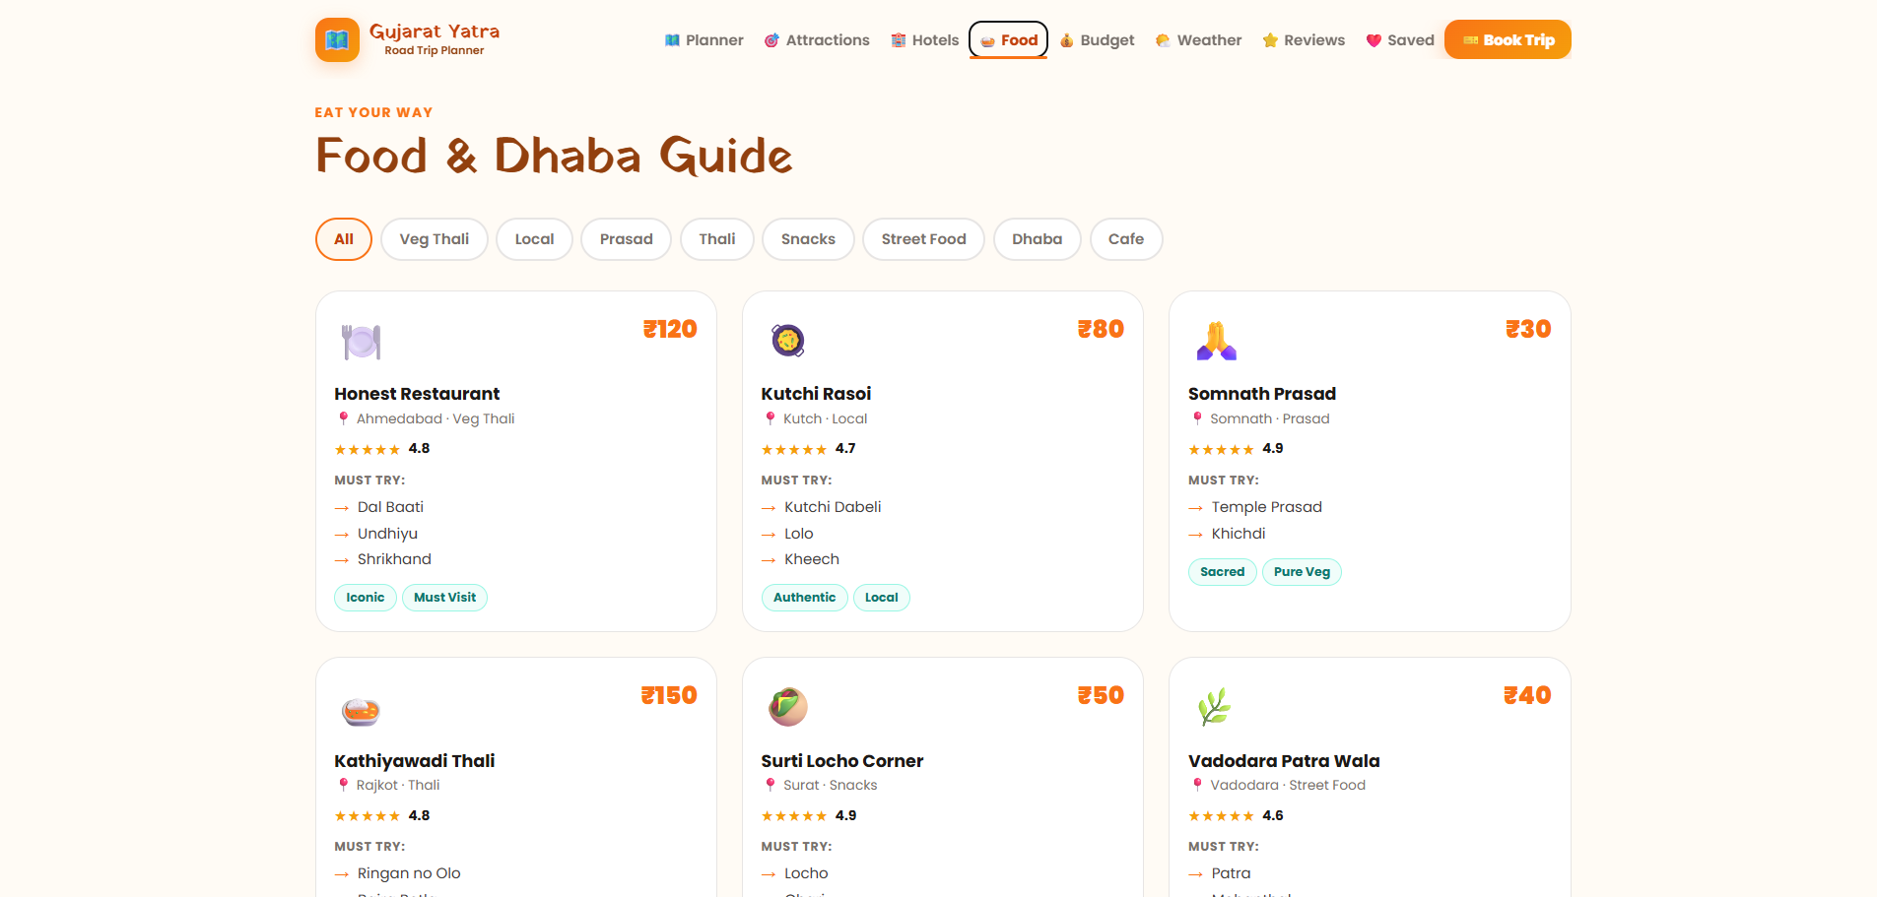Switch to the Food tab
The image size is (1877, 897).
coord(1008,40)
